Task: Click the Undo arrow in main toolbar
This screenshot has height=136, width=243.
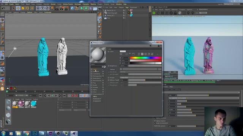Action: (3, 8)
